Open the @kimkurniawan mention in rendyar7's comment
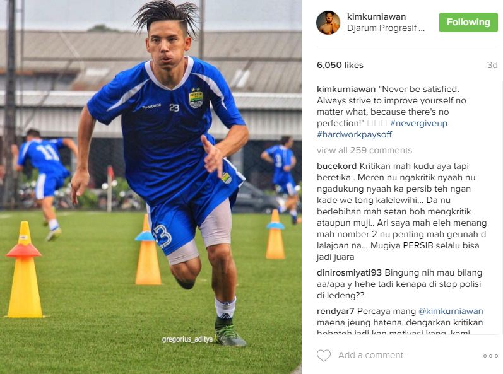Screen dimensions: 503x374 point(451,311)
